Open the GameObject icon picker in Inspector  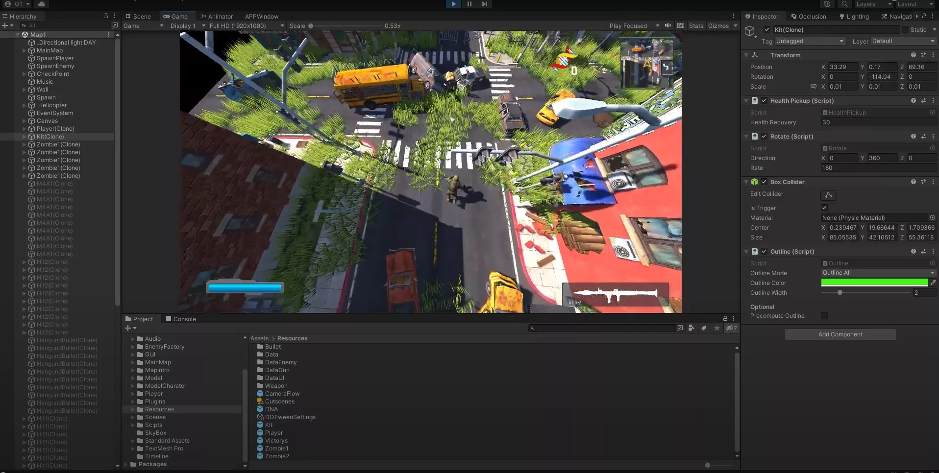pos(750,32)
